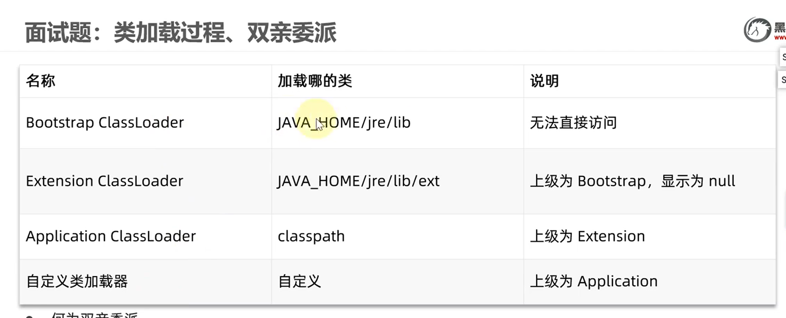Click the slide title 面试题：类加载过程、双亲委派
This screenshot has width=786, height=318.
180,33
